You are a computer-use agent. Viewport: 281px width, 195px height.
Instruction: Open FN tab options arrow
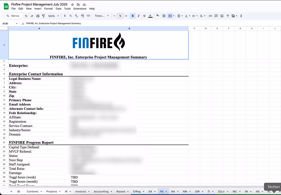click(x=166, y=192)
